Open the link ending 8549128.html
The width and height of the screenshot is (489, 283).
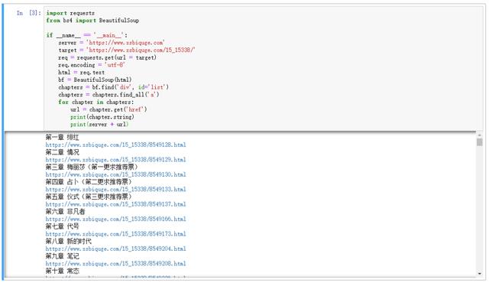(x=115, y=145)
